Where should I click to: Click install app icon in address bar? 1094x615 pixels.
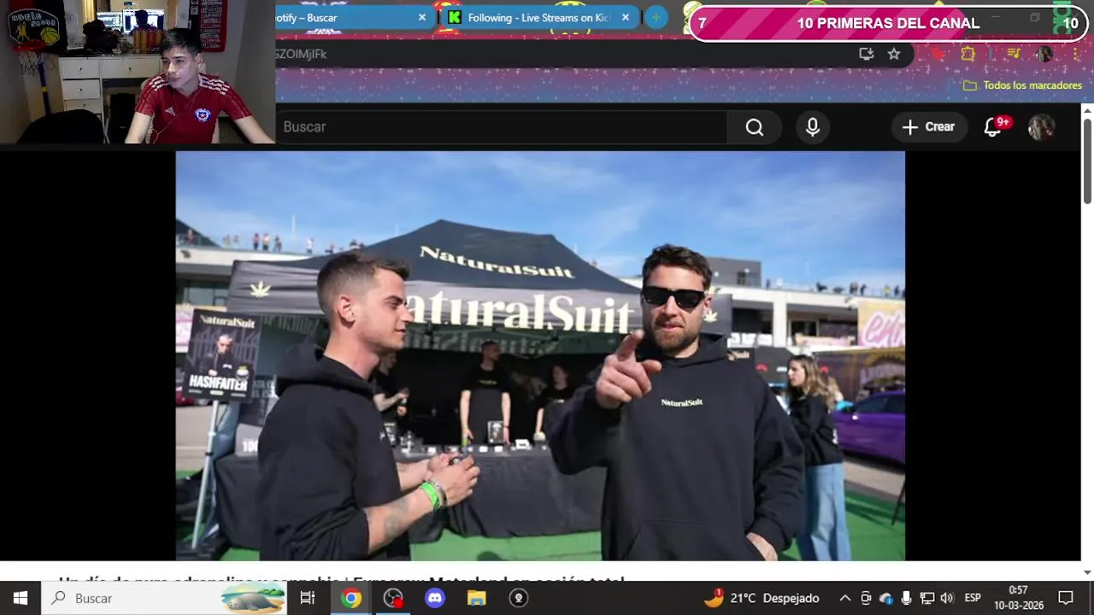tap(867, 54)
